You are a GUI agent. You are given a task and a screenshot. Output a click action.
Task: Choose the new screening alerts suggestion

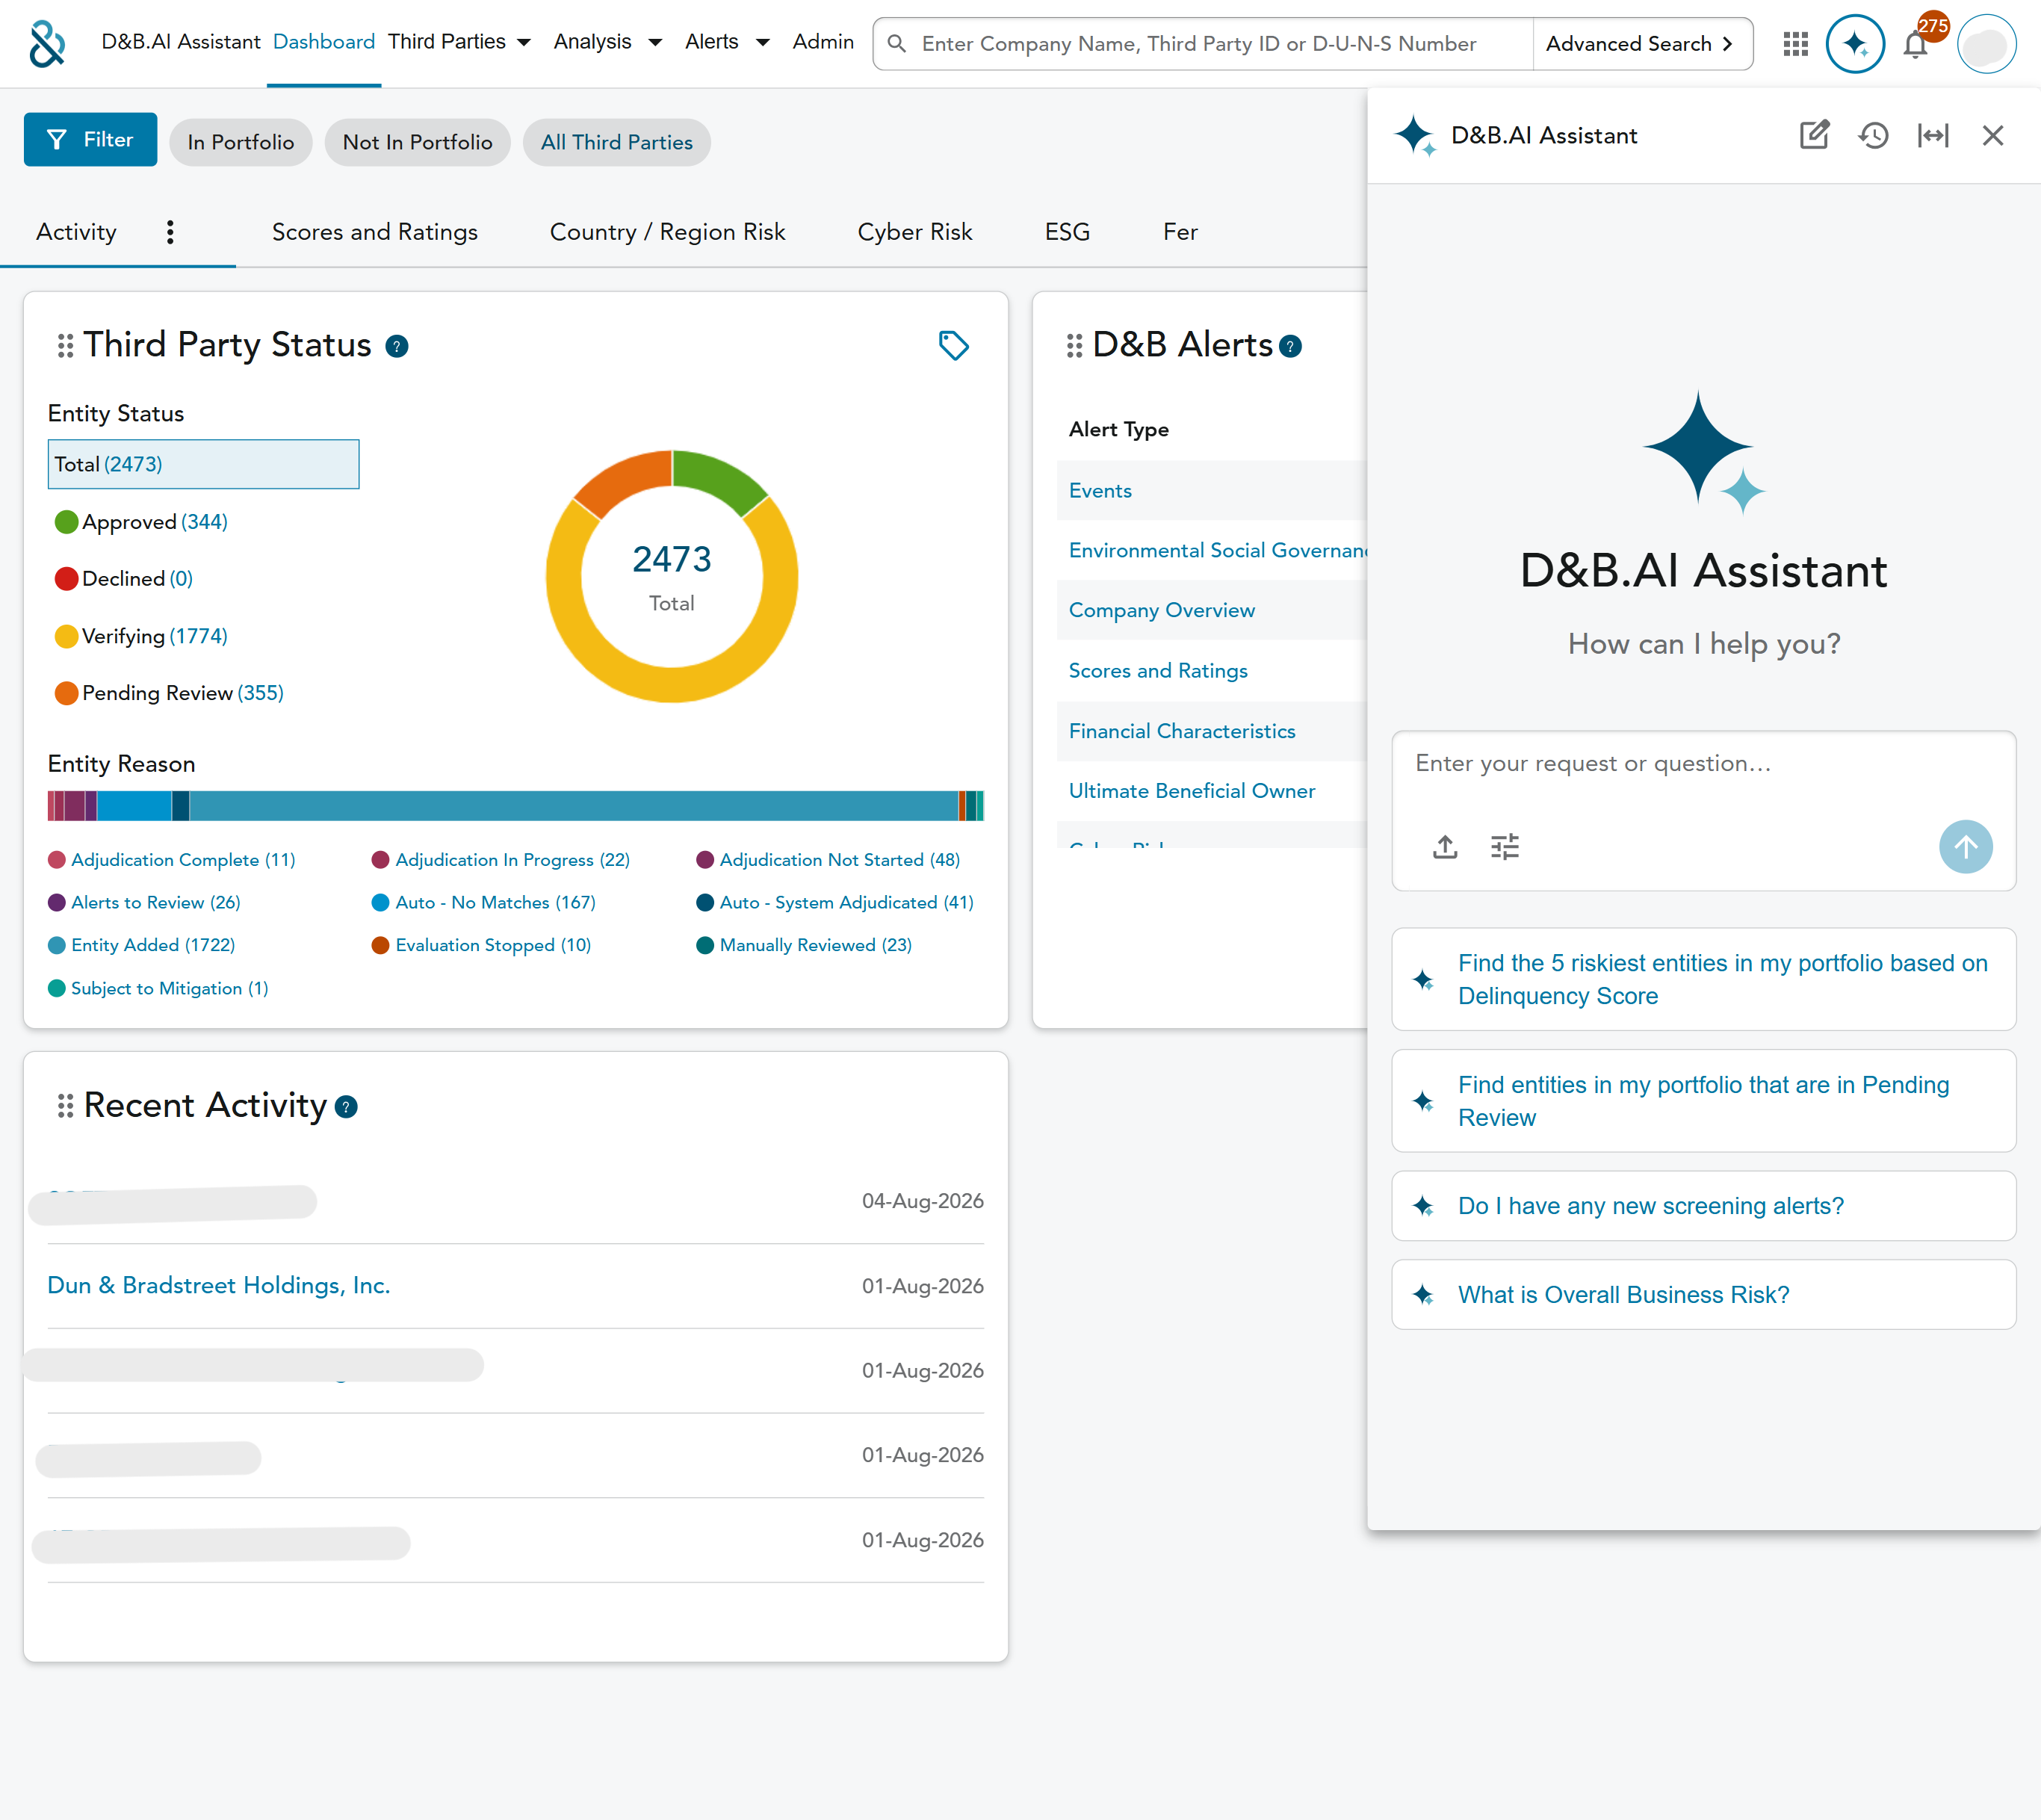point(1703,1206)
